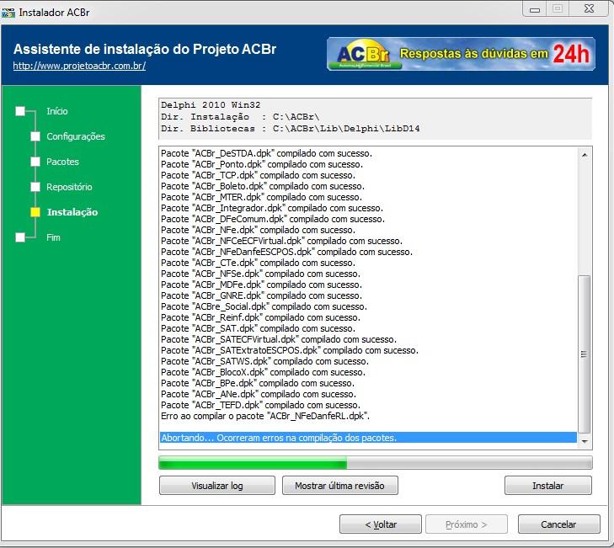Minimize the Instalador ACBr window

(535, 9)
